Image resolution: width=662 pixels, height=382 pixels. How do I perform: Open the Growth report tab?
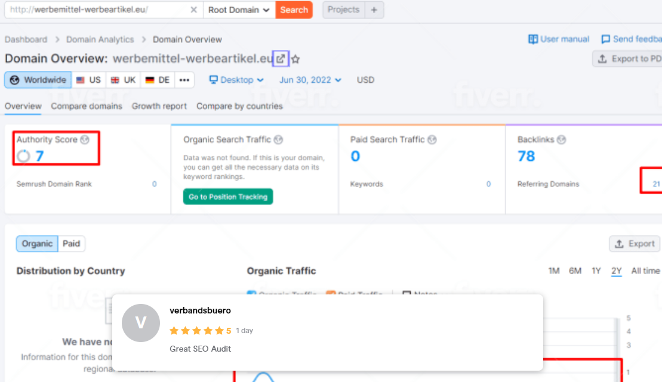[159, 106]
